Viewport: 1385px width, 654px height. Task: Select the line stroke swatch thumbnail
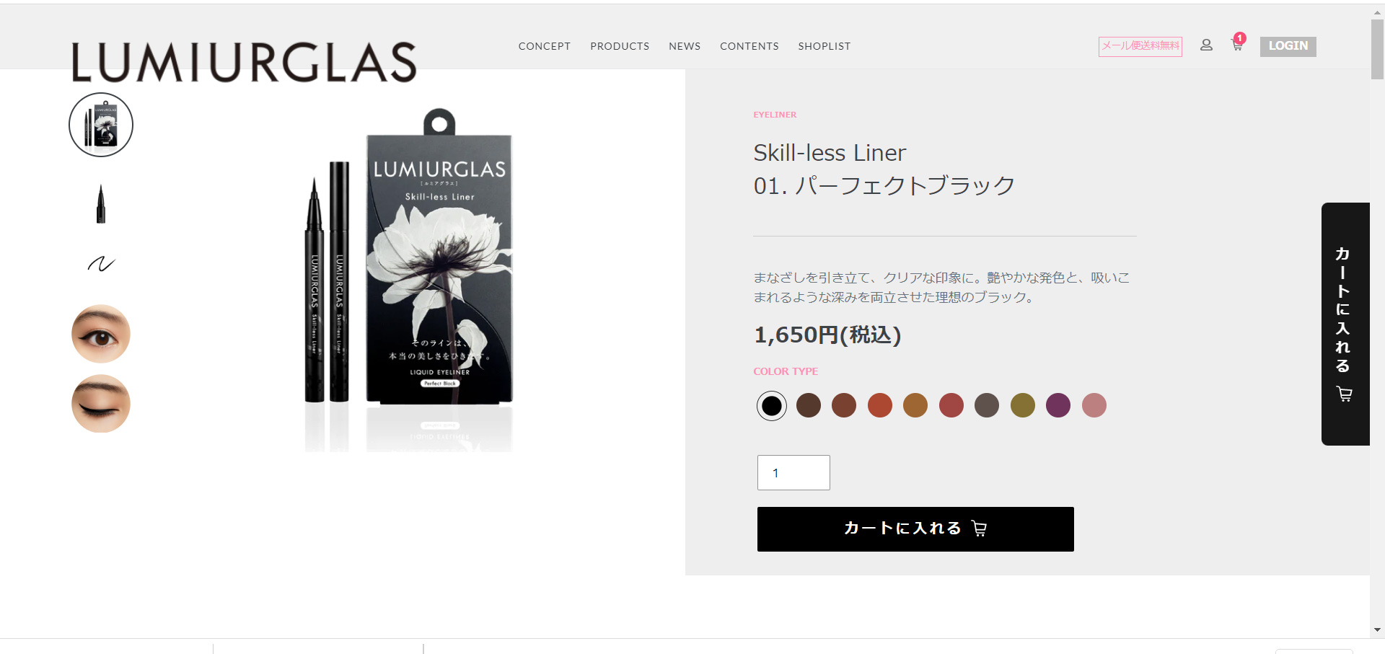(x=101, y=264)
